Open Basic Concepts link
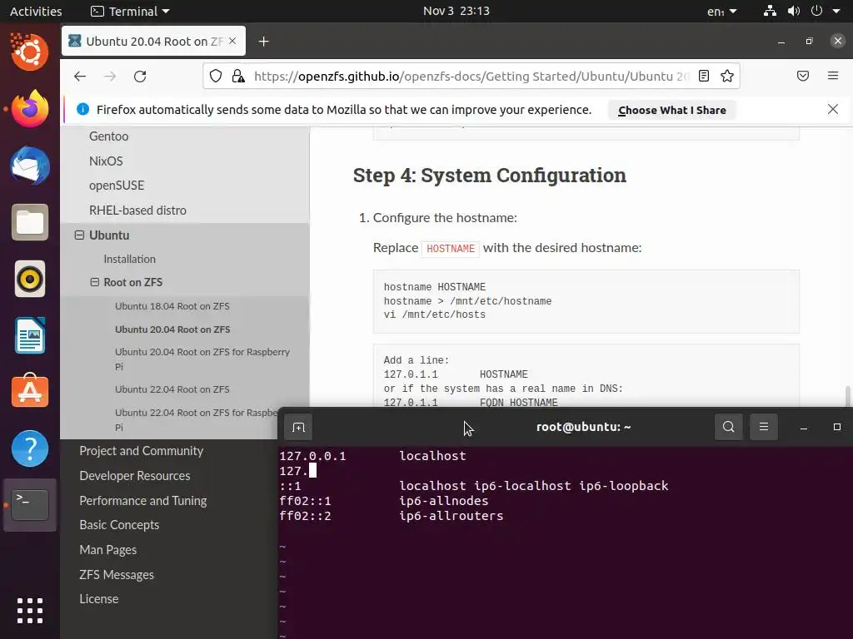Viewport: 853px width, 639px height. [119, 525]
